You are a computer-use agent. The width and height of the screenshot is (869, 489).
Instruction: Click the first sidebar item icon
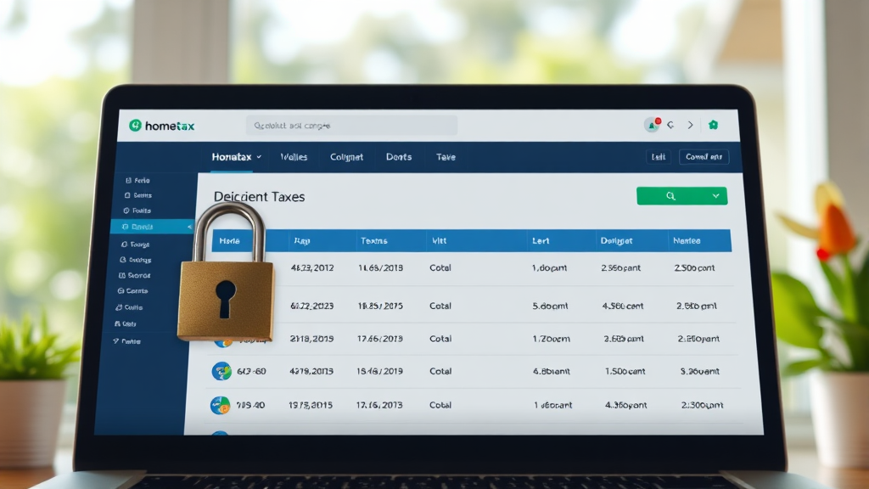[128, 181]
